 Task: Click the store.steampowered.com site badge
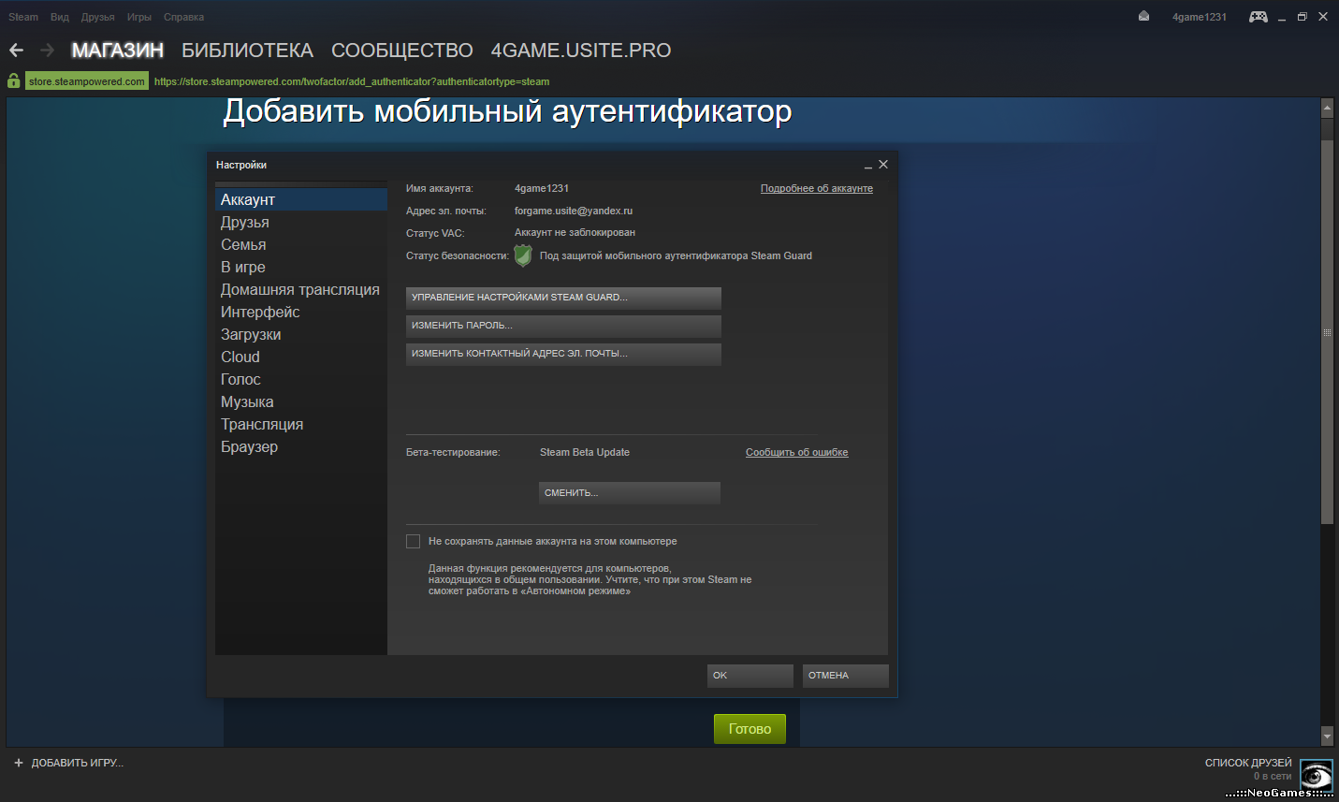(x=86, y=81)
